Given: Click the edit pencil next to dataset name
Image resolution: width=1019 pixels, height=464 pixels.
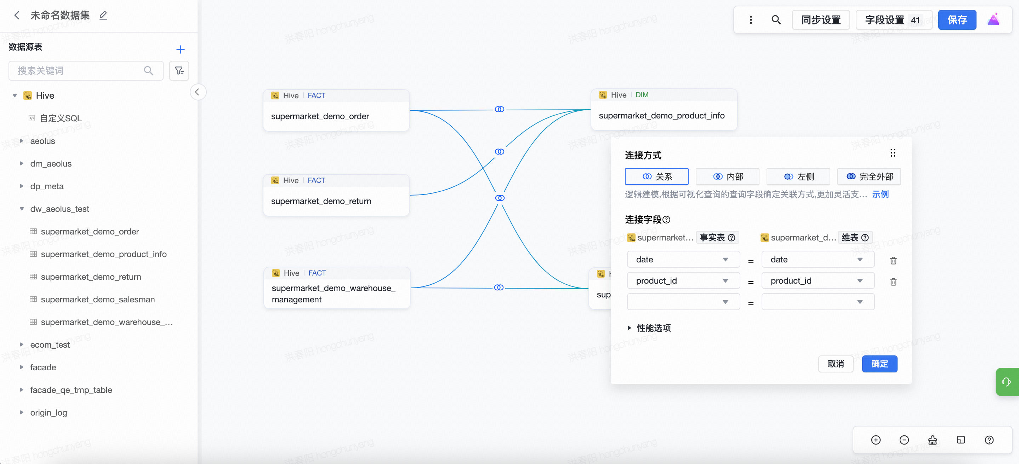Looking at the screenshot, I should point(103,16).
